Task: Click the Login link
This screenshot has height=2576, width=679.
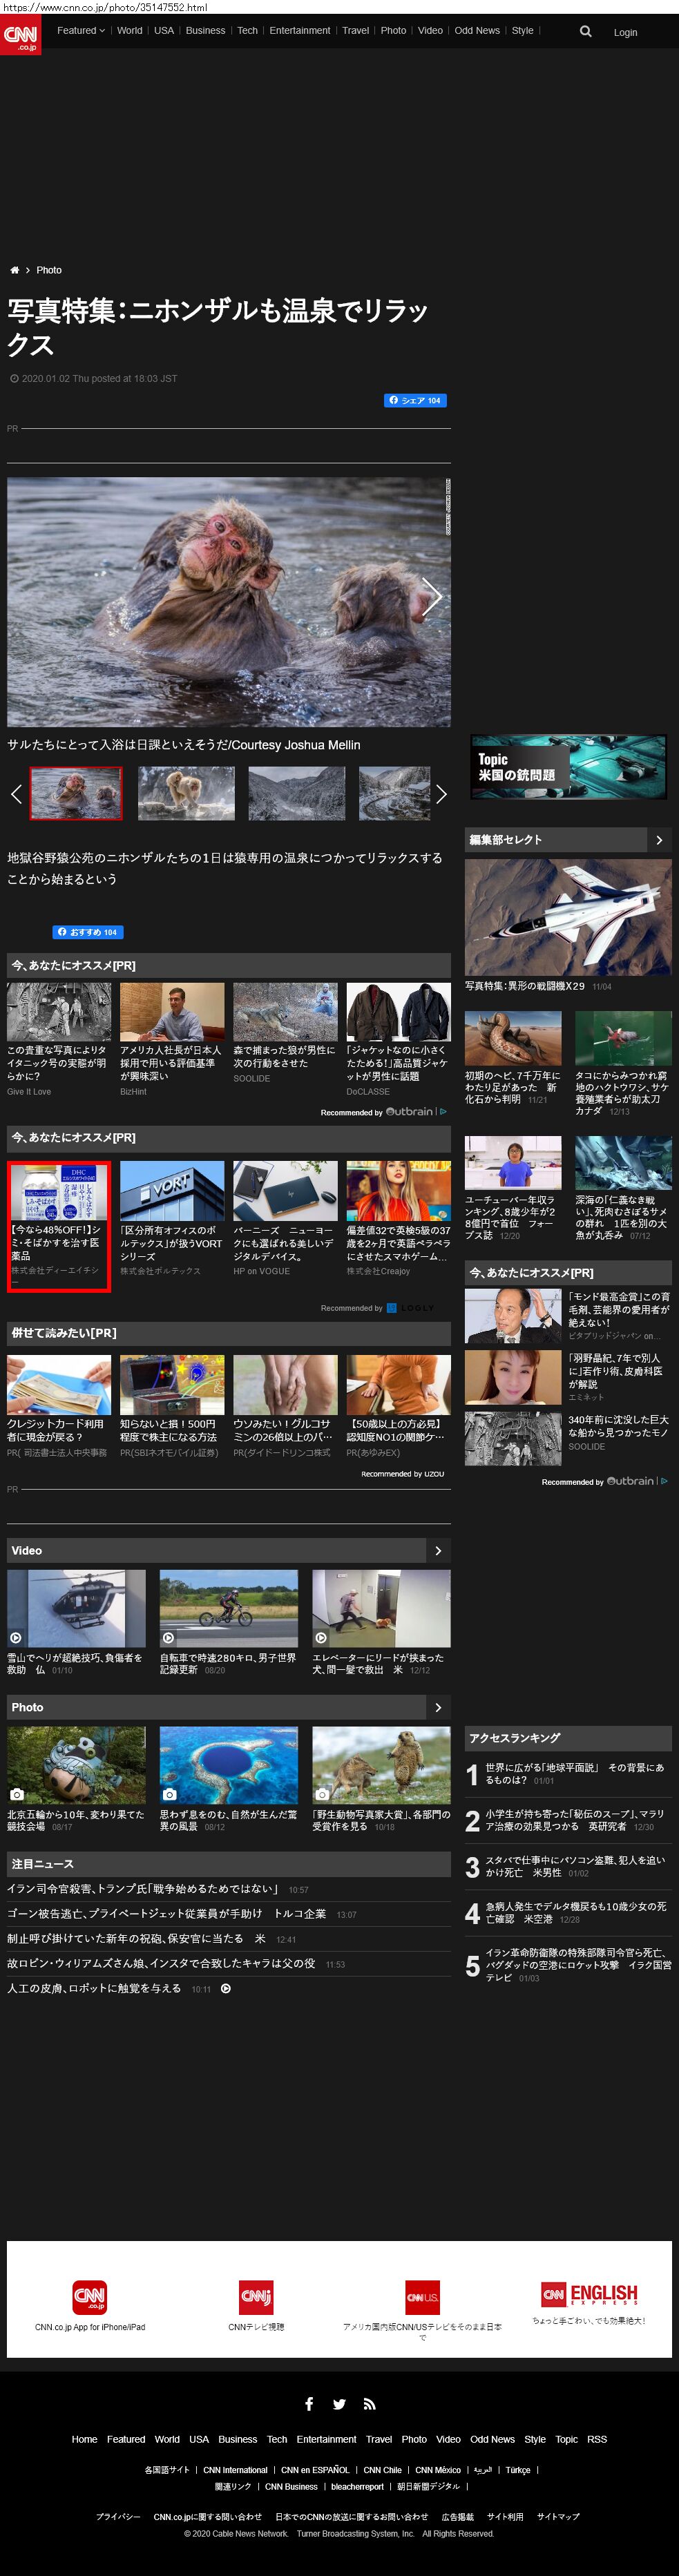Action: point(625,32)
